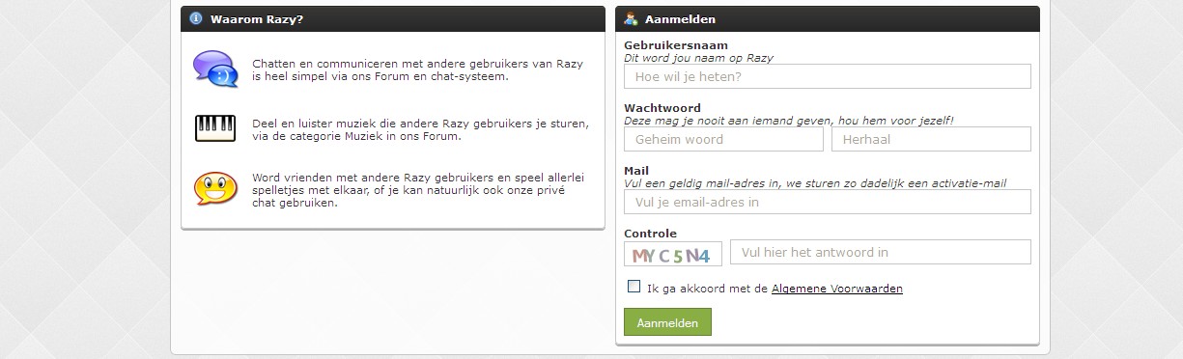Click the piano keyboard music icon
Viewport: 1183px width, 359px height.
(215, 128)
